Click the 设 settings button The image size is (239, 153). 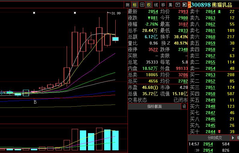click(x=184, y=107)
